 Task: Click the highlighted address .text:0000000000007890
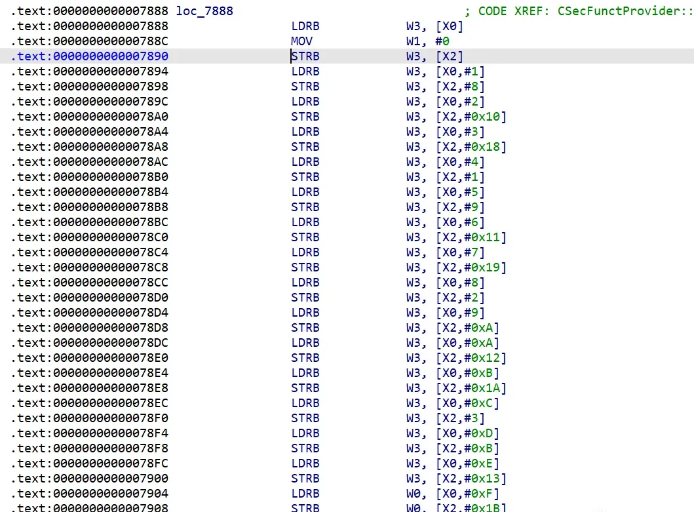click(x=89, y=56)
